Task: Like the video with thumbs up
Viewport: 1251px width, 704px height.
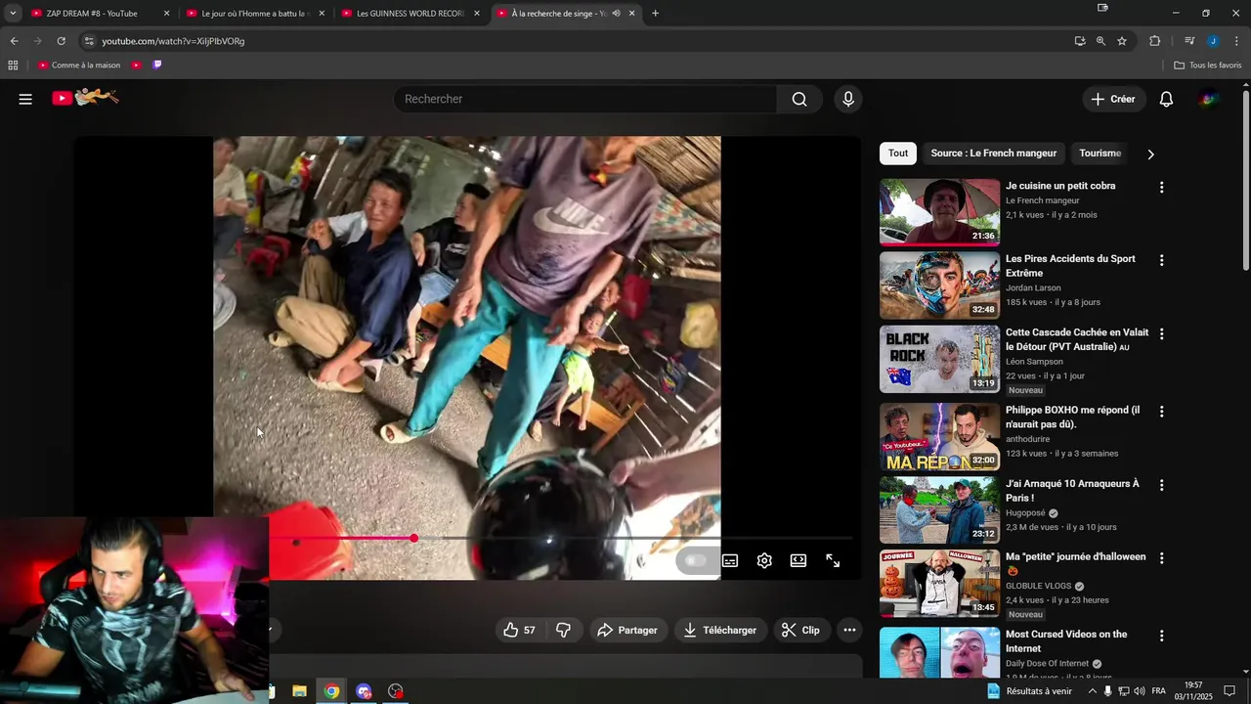Action: (519, 631)
